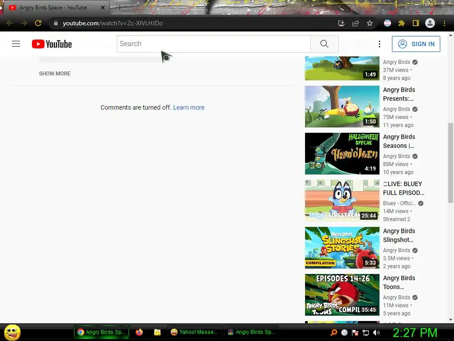The width and height of the screenshot is (454, 341).
Task: Open a new browser tab
Action: tap(119, 8)
